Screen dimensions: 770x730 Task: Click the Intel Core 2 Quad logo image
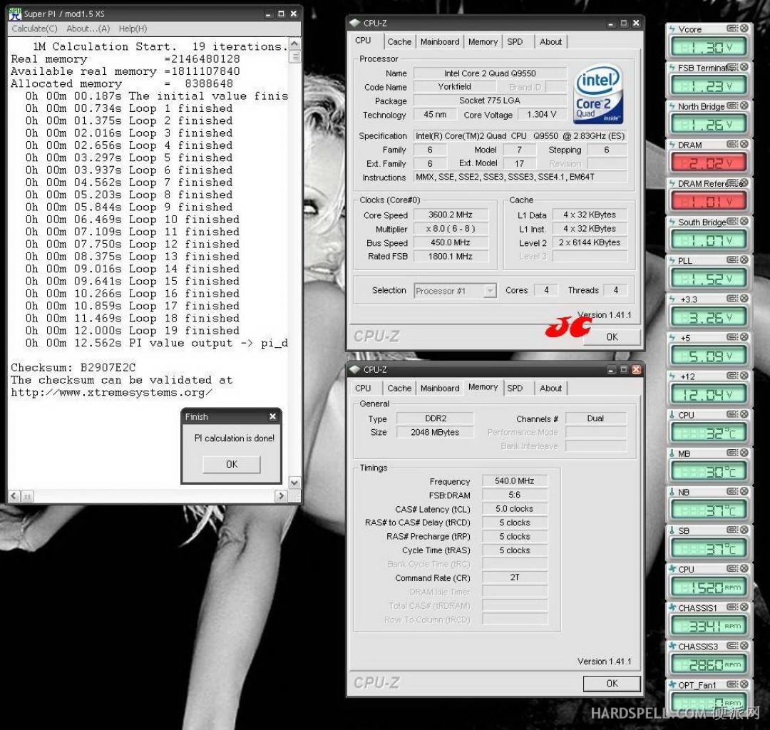(x=598, y=93)
